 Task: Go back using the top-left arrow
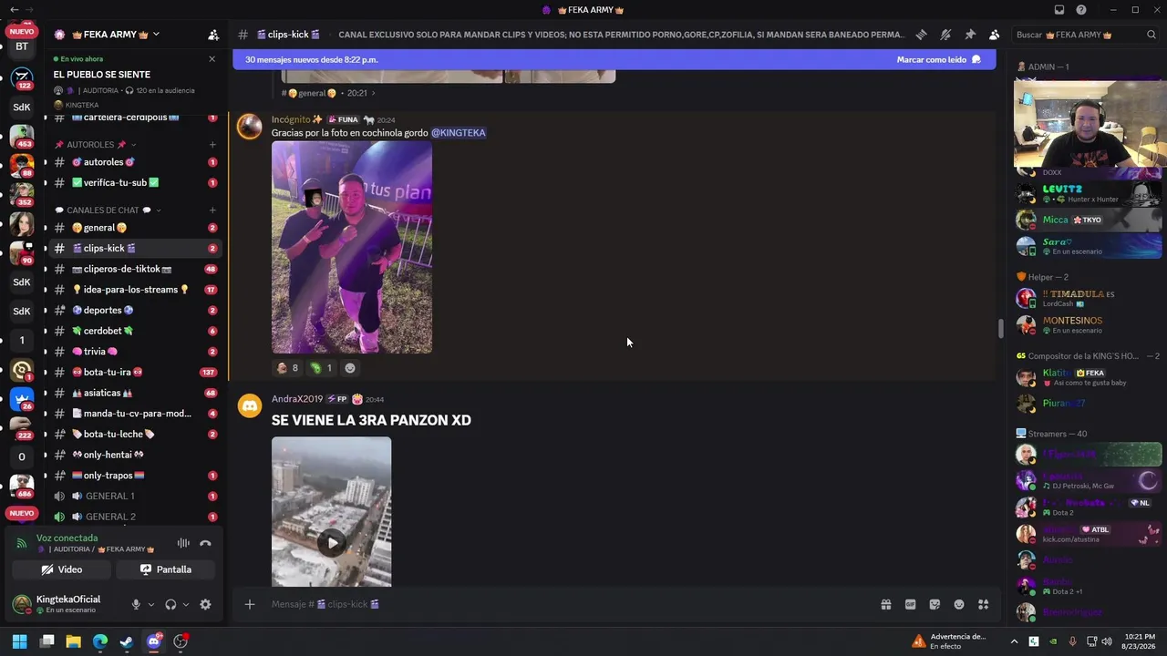point(14,10)
